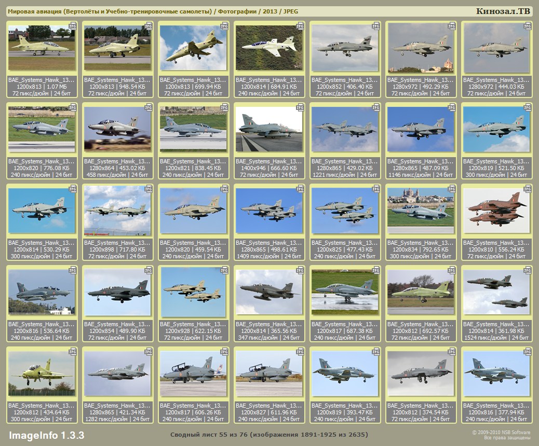Viewport: 539px width, 446px height.
Task: Click the caption showing 1282 пикс/дюйм
Action: tap(117, 419)
